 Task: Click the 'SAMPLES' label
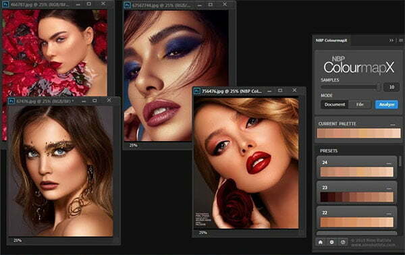coord(330,80)
